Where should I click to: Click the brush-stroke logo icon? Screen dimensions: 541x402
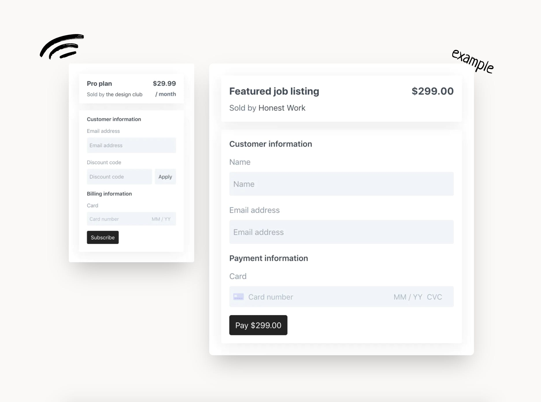[62, 46]
